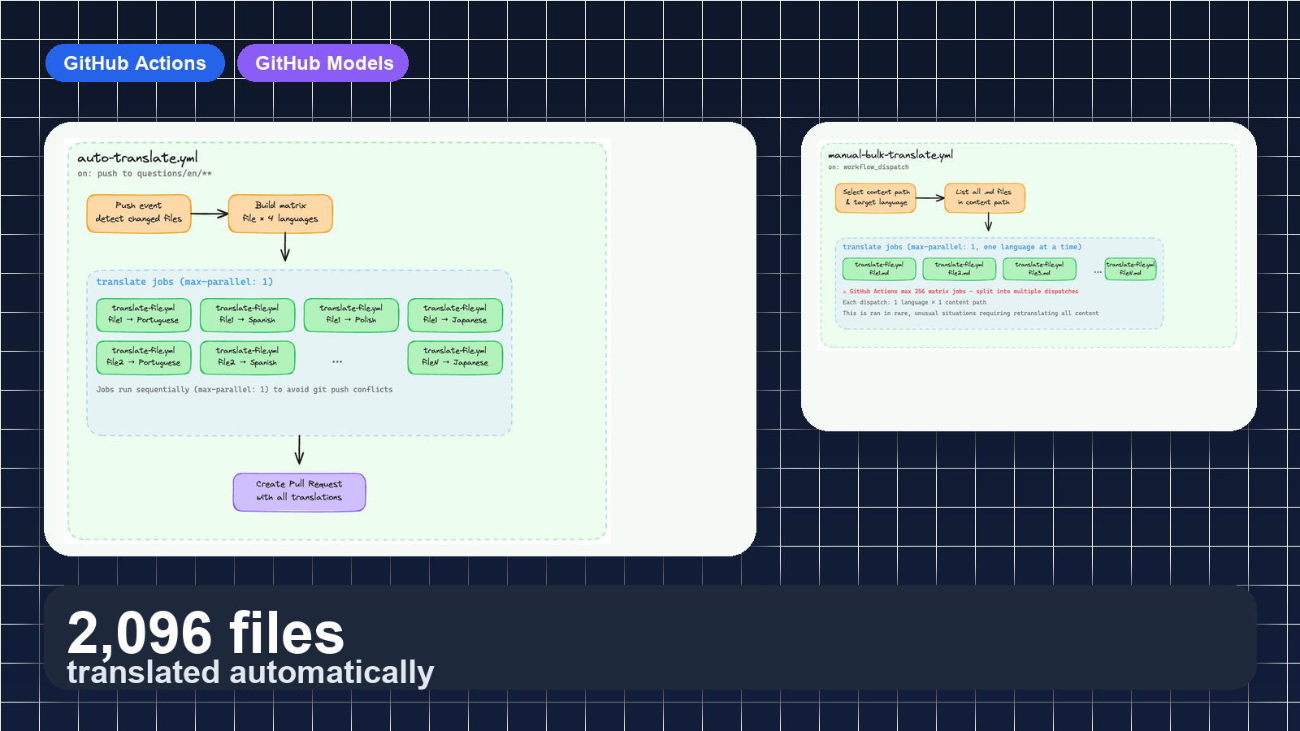
Task: Click the Build matrix file × 4 languages node
Action: (280, 213)
